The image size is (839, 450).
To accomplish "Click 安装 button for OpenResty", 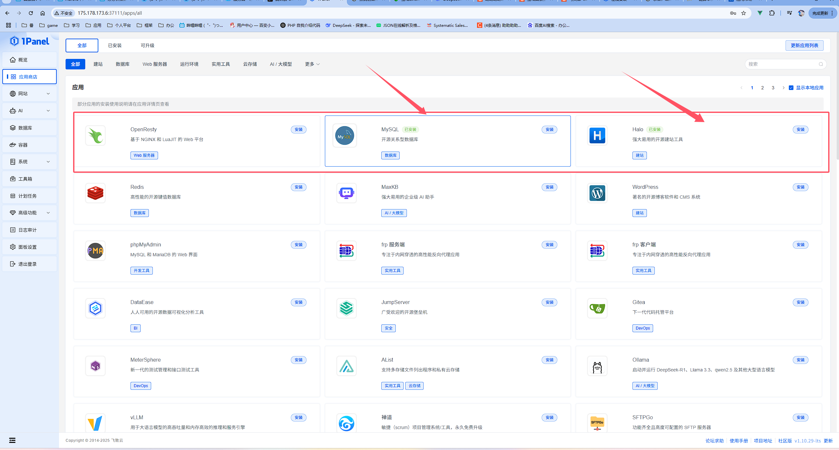I will pyautogui.click(x=298, y=130).
